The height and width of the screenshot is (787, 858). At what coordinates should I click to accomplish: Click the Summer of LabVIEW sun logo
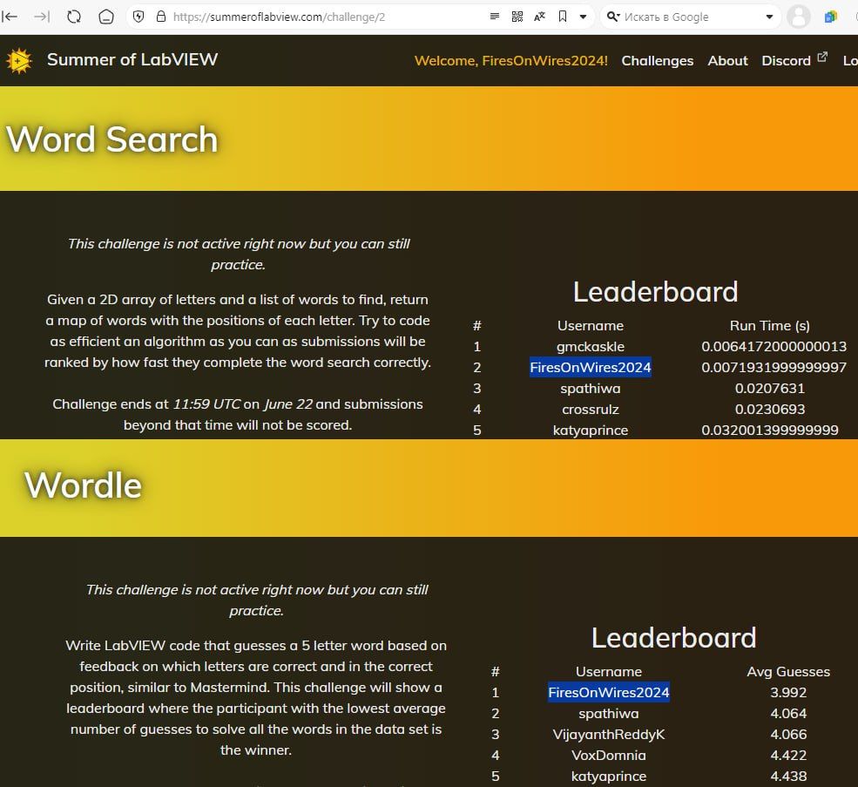19,60
